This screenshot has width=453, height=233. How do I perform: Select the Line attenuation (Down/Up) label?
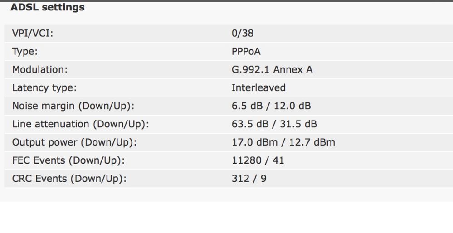80,124
